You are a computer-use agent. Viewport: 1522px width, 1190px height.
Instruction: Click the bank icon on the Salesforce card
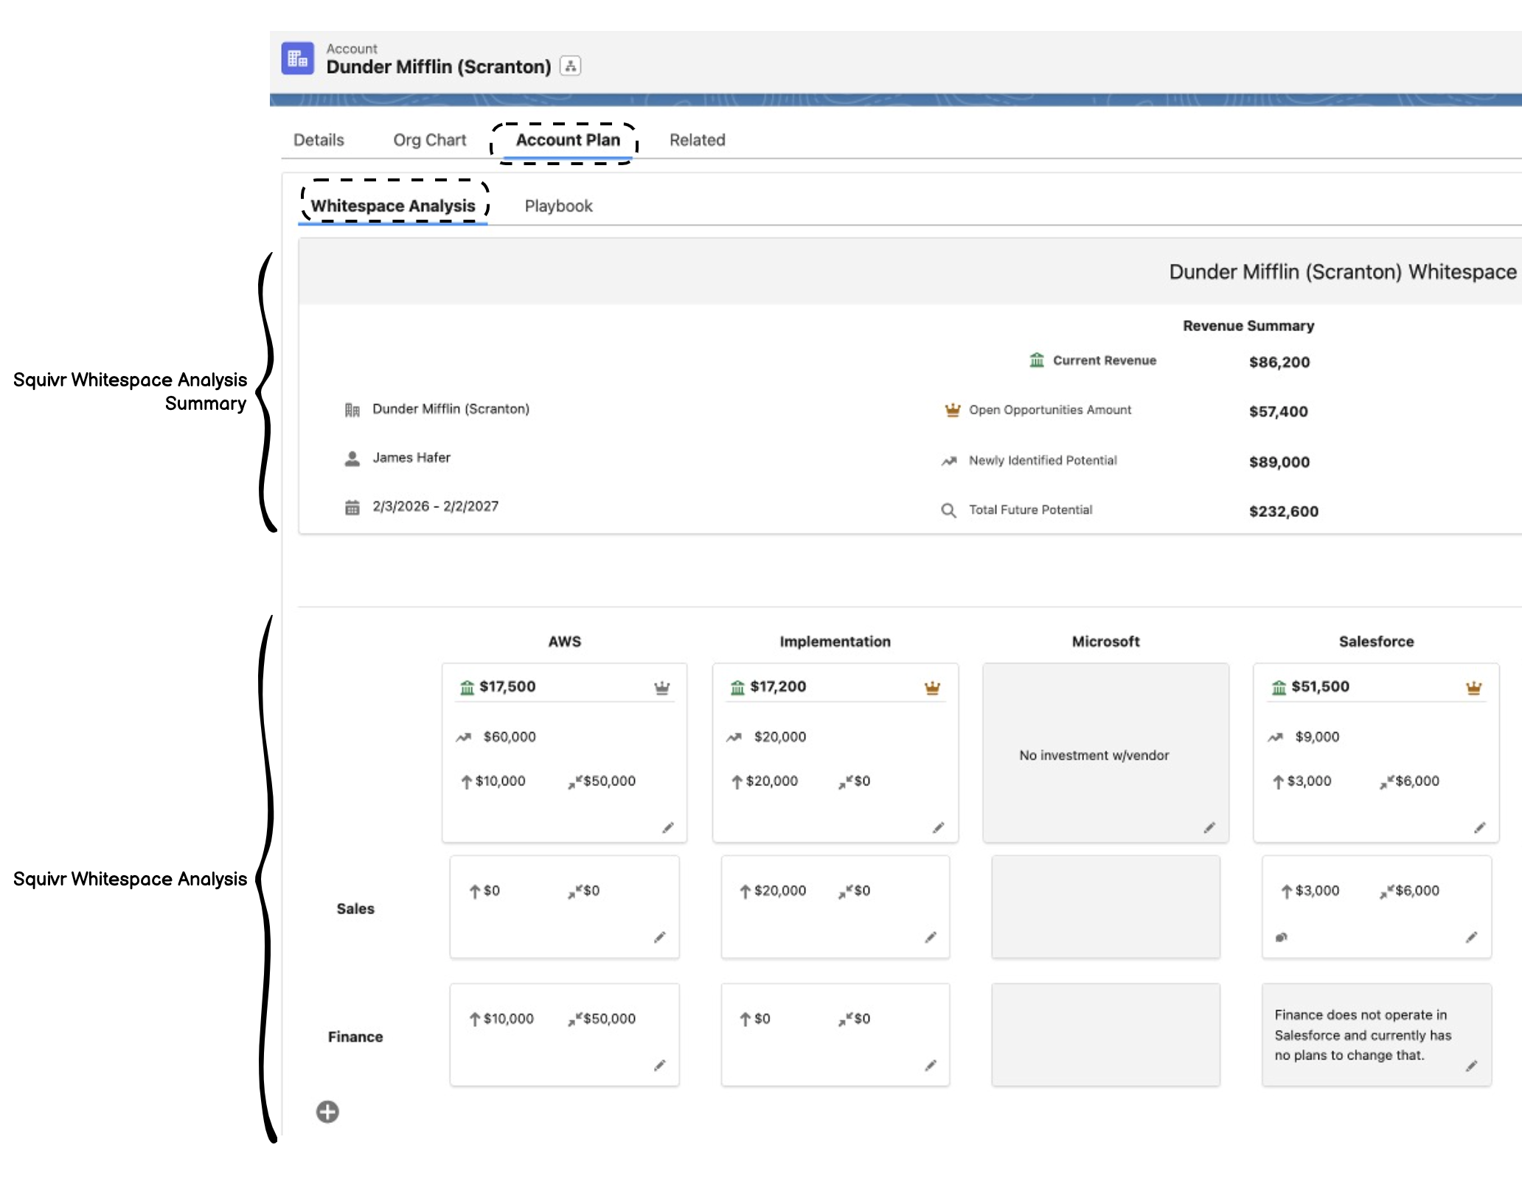coord(1279,688)
